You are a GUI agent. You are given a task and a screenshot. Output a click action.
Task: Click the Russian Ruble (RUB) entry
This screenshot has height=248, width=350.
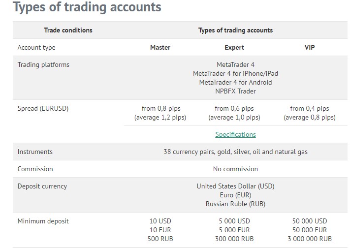click(x=235, y=204)
